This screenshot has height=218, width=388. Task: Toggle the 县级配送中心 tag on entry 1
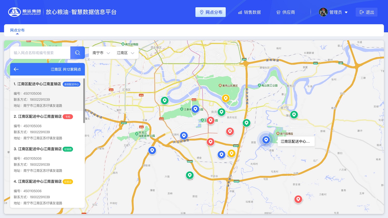click(x=71, y=84)
